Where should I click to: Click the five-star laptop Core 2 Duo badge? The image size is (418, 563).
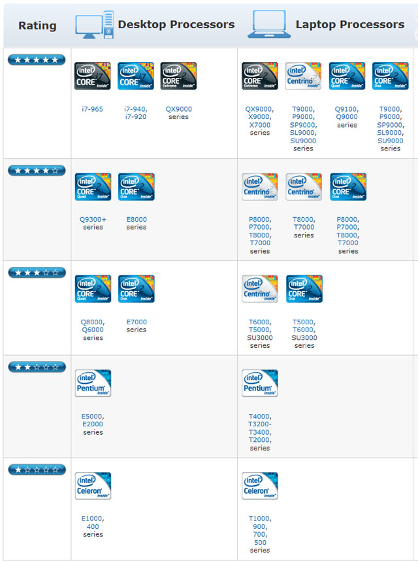tap(391, 76)
